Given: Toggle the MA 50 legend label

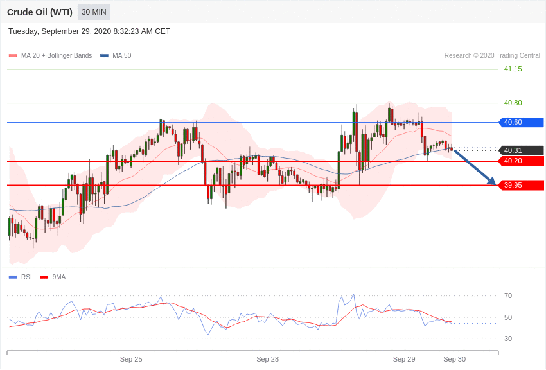Looking at the screenshot, I should 122,56.
